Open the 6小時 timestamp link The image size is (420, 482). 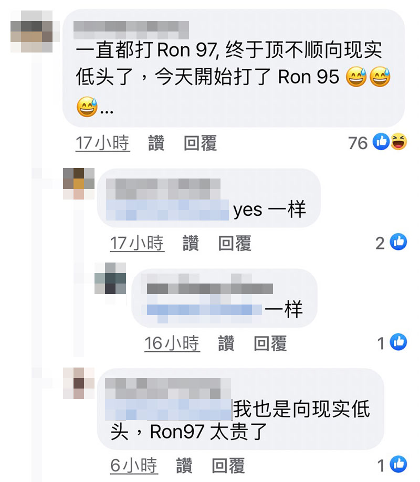(134, 465)
